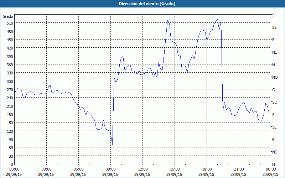Select the 420 degree axis tick label
The height and width of the screenshot is (178, 285).
[10, 48]
